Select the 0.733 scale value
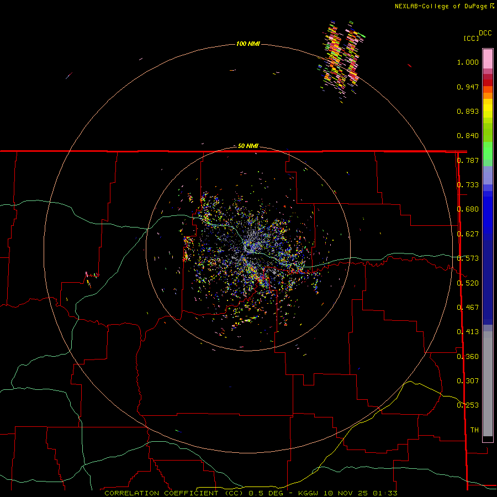The height and width of the screenshot is (497, 497). [468, 185]
